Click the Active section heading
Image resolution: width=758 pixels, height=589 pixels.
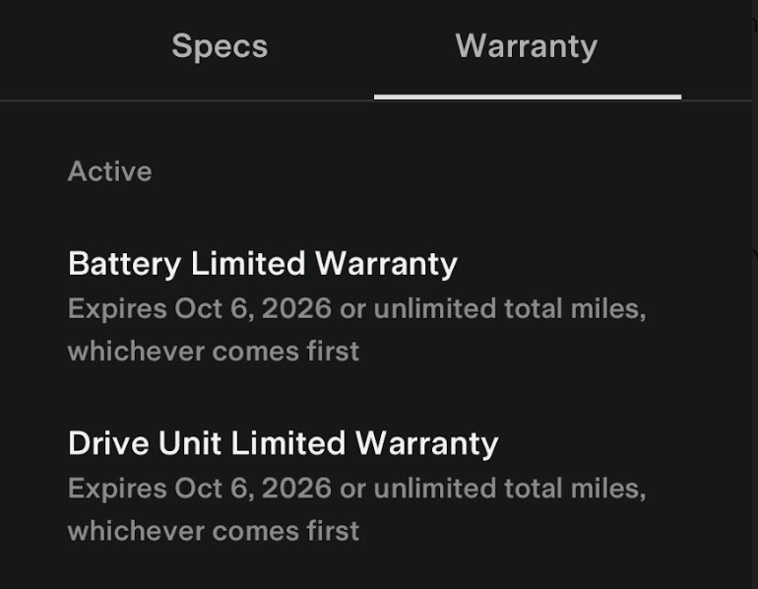point(109,171)
